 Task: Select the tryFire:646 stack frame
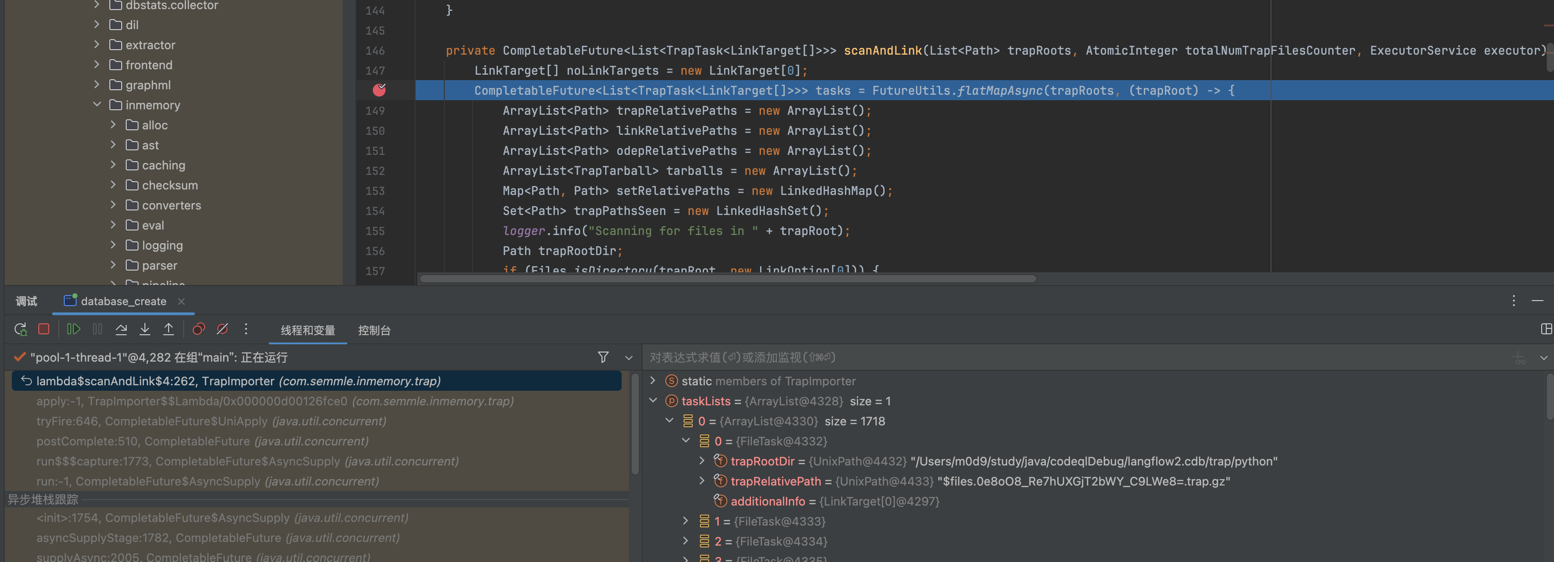[317, 421]
